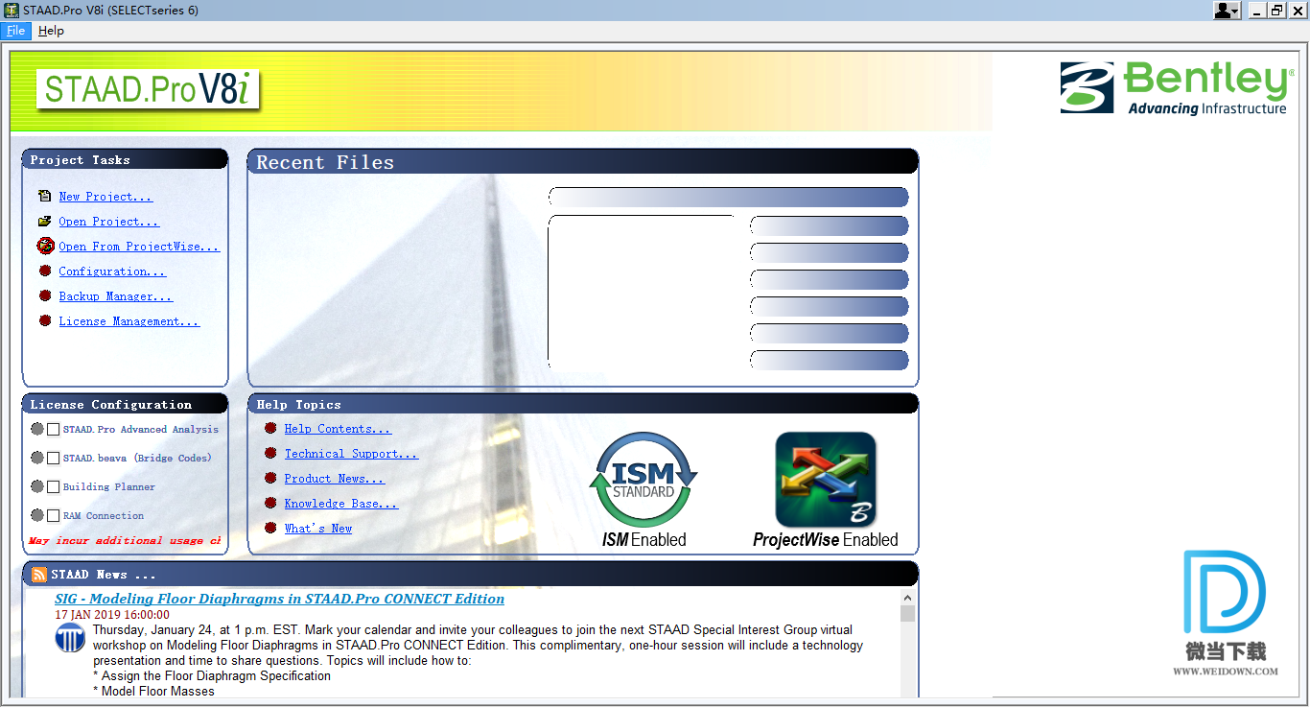1310x708 pixels.
Task: Click the RSS feed icon in STAAD News
Action: click(39, 575)
